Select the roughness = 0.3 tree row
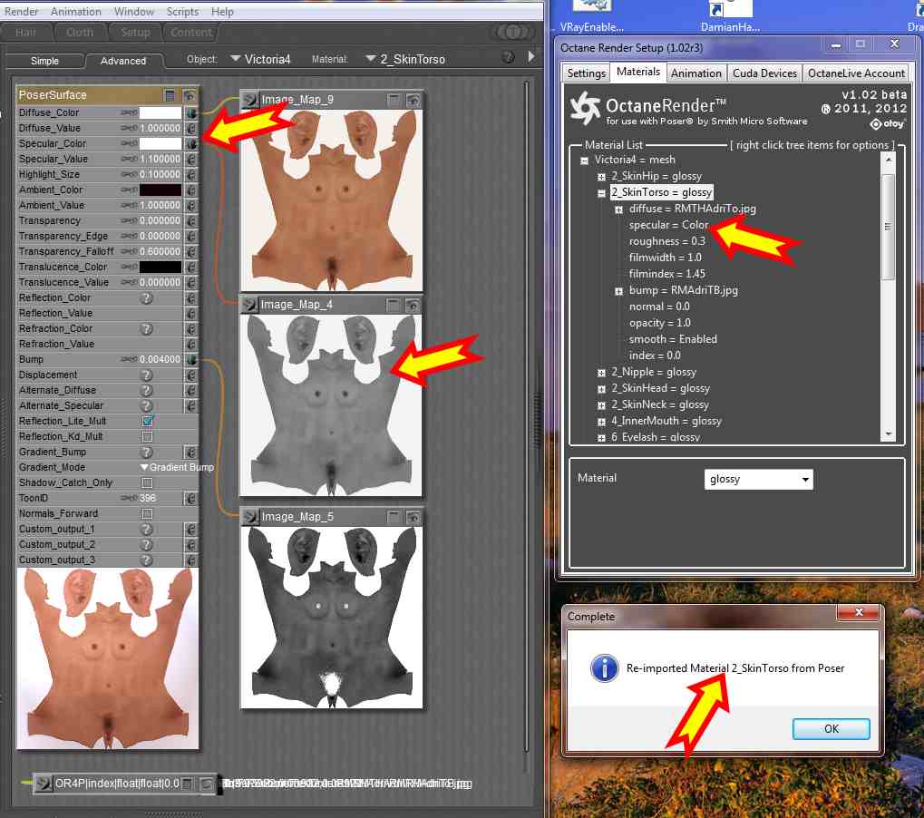The image size is (924, 818). pyautogui.click(x=666, y=241)
